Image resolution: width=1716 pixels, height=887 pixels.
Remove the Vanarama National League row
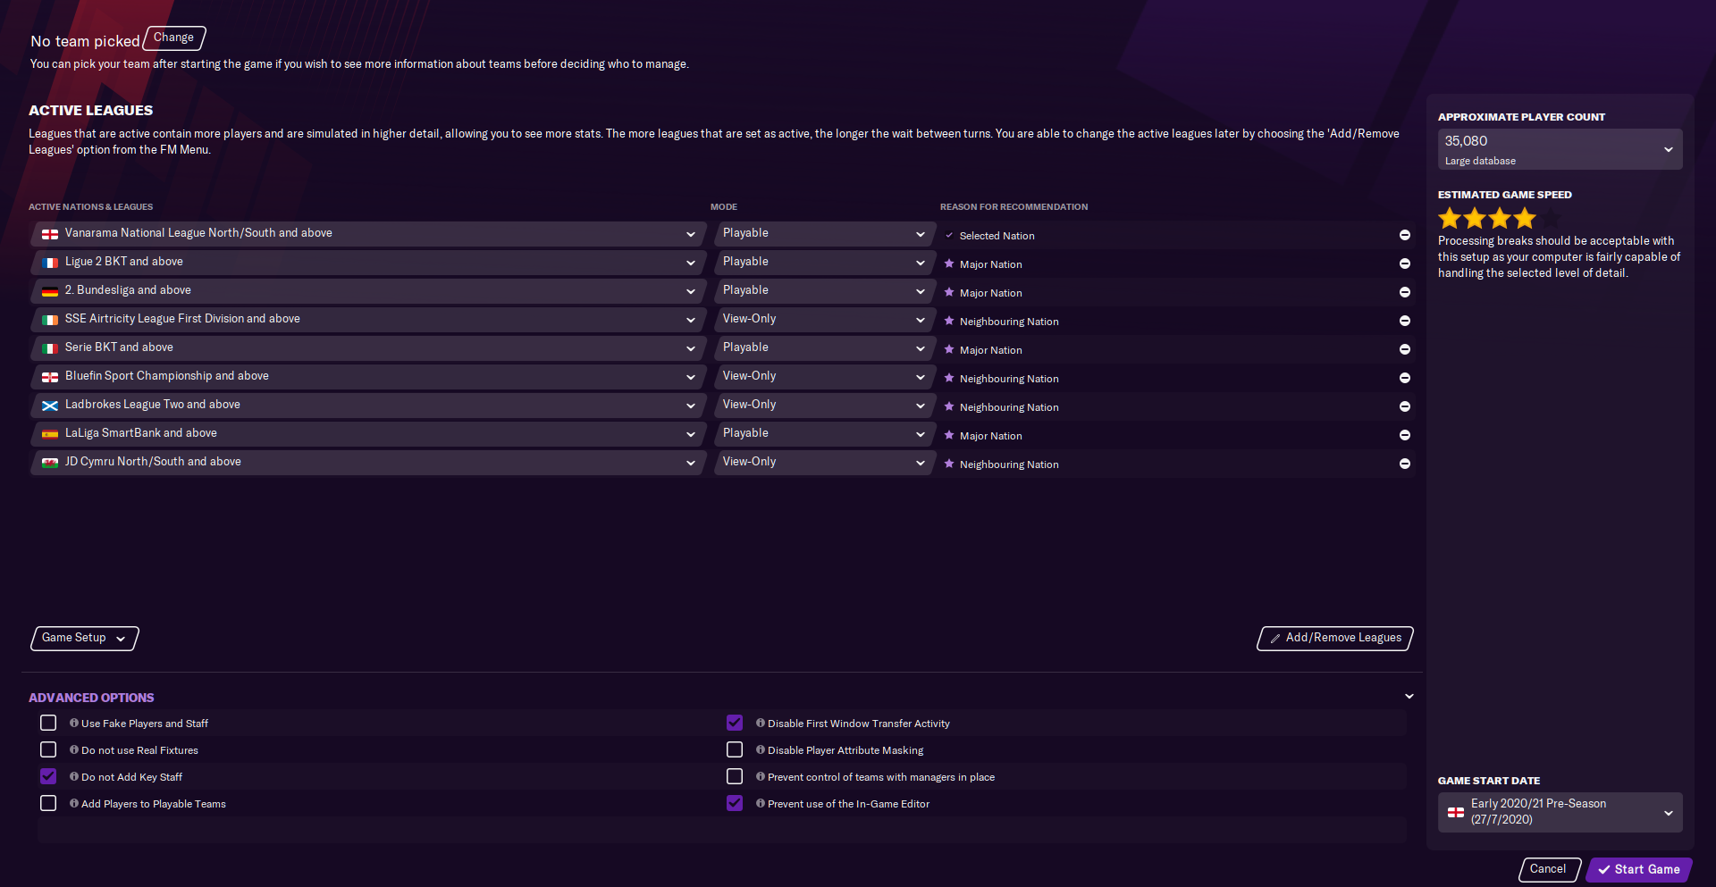pyautogui.click(x=1404, y=235)
